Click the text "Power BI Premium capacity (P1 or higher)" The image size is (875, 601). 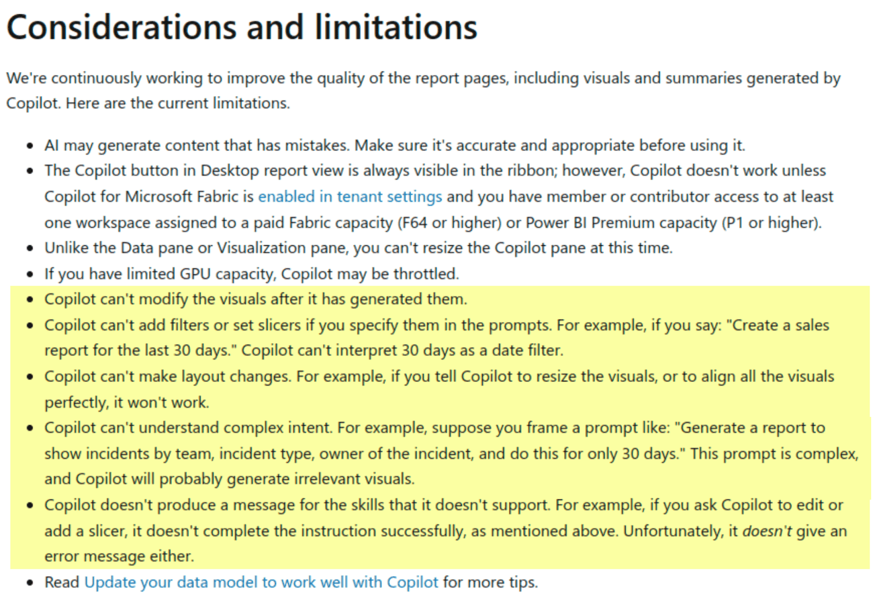673,223
